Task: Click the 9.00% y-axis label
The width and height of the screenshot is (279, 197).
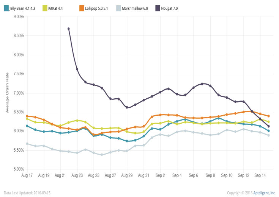Action: [17, 17]
